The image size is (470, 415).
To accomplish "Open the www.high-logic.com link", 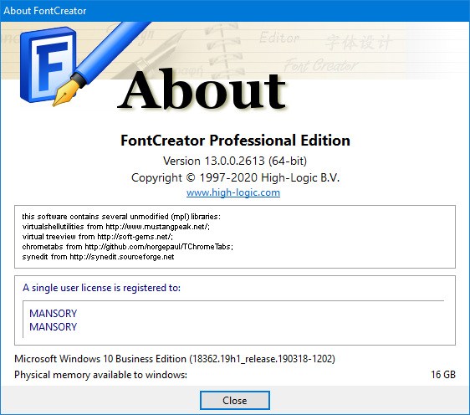I will point(233,192).
